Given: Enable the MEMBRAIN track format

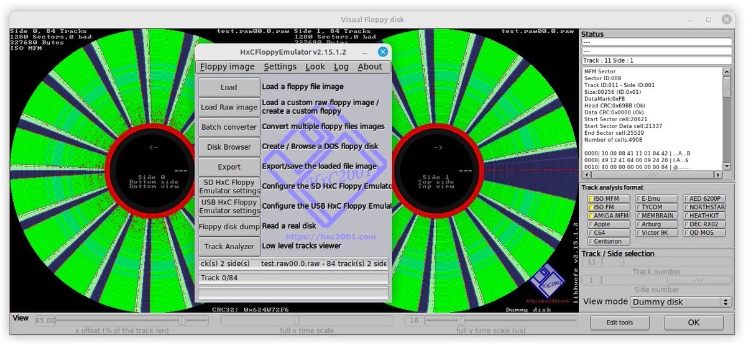Looking at the screenshot, I should tap(656, 216).
